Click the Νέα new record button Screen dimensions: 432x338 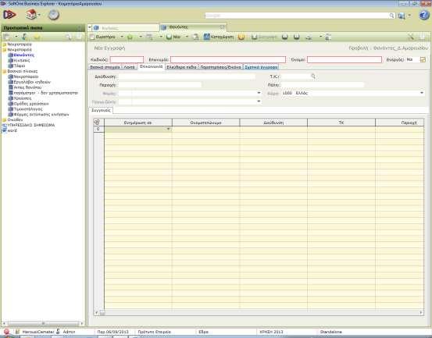173,37
